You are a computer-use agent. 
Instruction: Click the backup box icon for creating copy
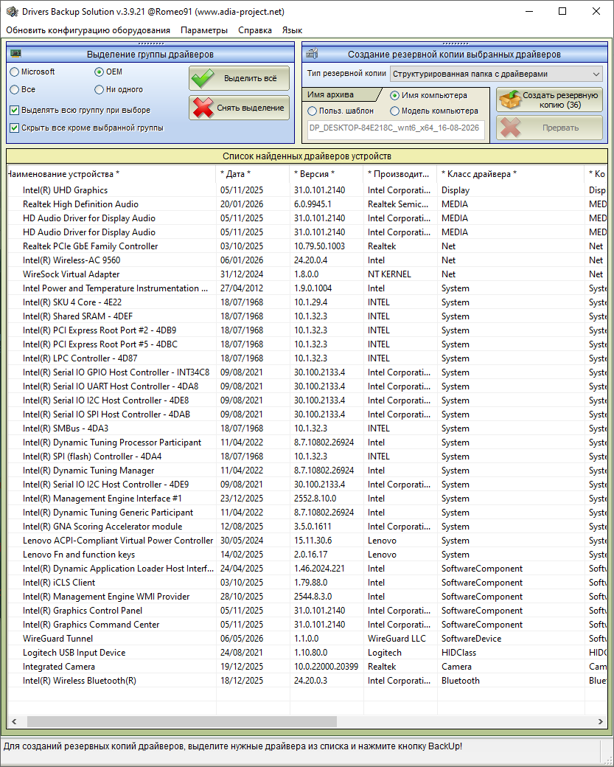click(x=510, y=100)
